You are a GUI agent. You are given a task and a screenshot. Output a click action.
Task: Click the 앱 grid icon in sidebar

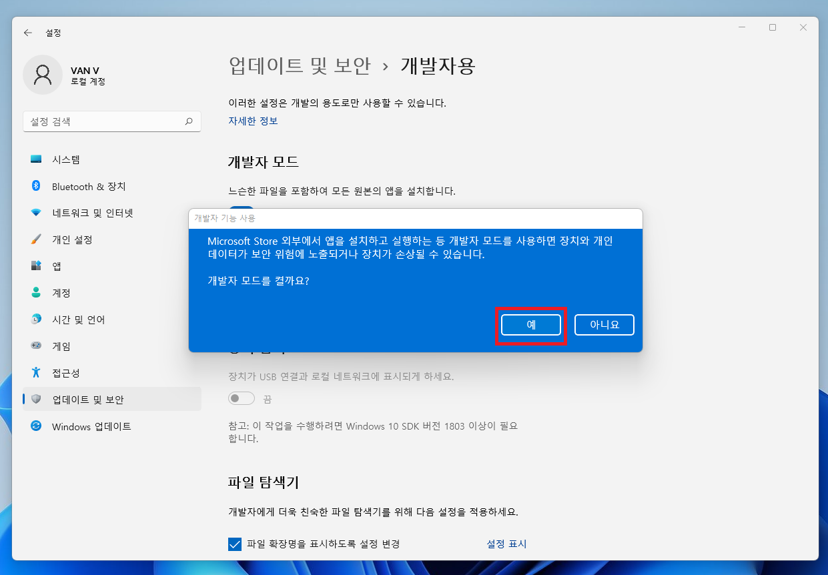(x=36, y=266)
